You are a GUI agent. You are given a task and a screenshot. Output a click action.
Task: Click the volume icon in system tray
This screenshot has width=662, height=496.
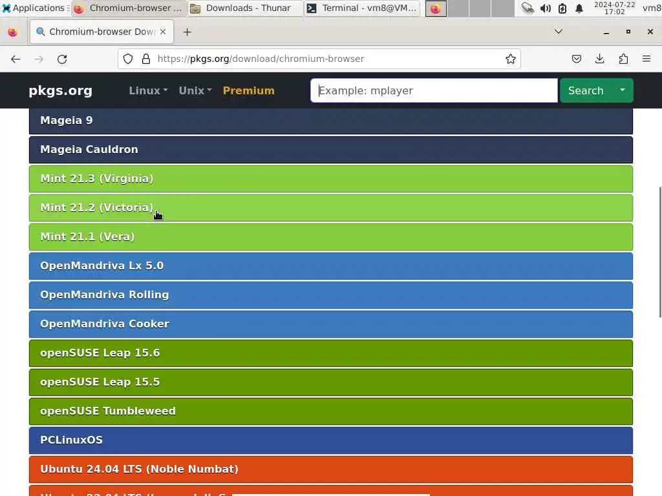coord(546,8)
